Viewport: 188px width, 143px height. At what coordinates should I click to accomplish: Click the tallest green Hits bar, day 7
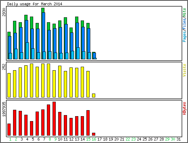click(43, 10)
